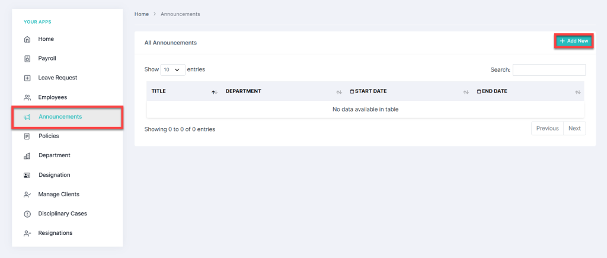This screenshot has height=258, width=607.
Task: Click the Disciplinary Cases alert icon
Action: [x=27, y=214]
